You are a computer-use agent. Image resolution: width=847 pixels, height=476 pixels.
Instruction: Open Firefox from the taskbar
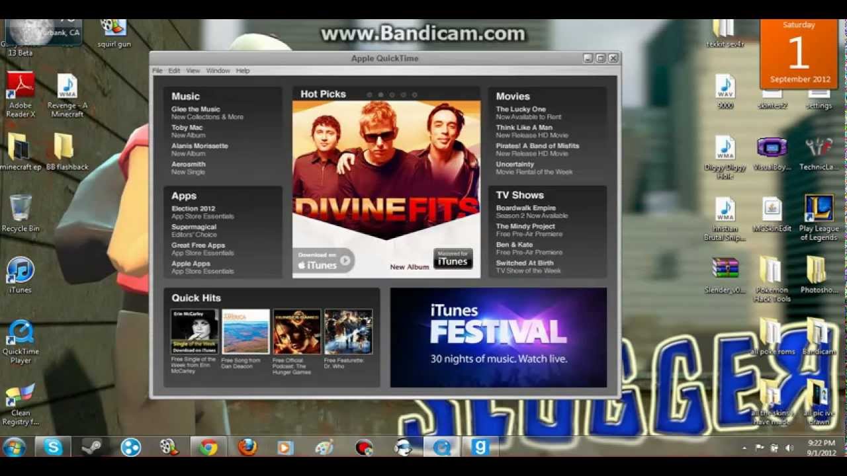[x=247, y=448]
